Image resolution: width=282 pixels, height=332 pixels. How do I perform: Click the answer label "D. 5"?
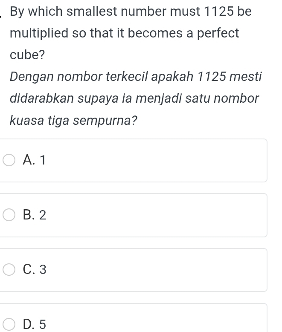pyautogui.click(x=35, y=325)
